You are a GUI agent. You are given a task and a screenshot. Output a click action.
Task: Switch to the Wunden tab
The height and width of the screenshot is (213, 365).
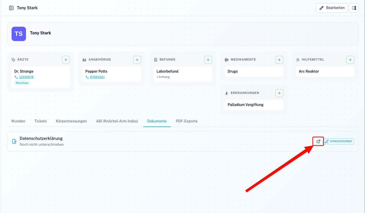18,121
